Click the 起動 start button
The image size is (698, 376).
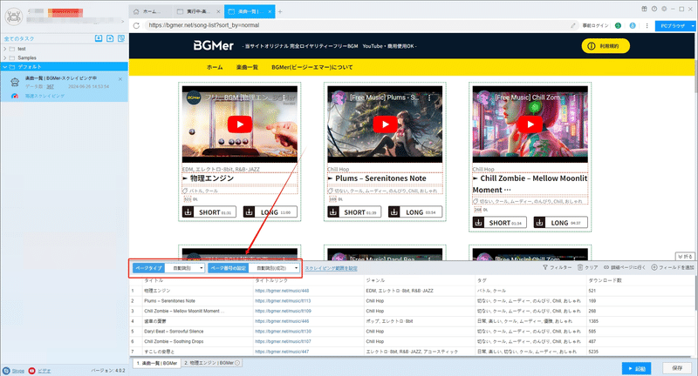point(637,368)
